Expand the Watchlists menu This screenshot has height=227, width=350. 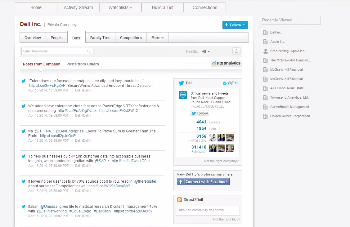(x=120, y=7)
